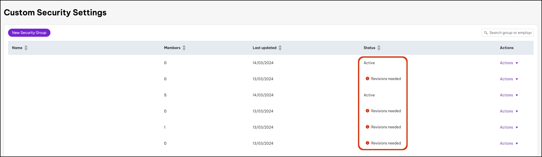Sort by Last updated column arrows
542x157 pixels.
280,48
